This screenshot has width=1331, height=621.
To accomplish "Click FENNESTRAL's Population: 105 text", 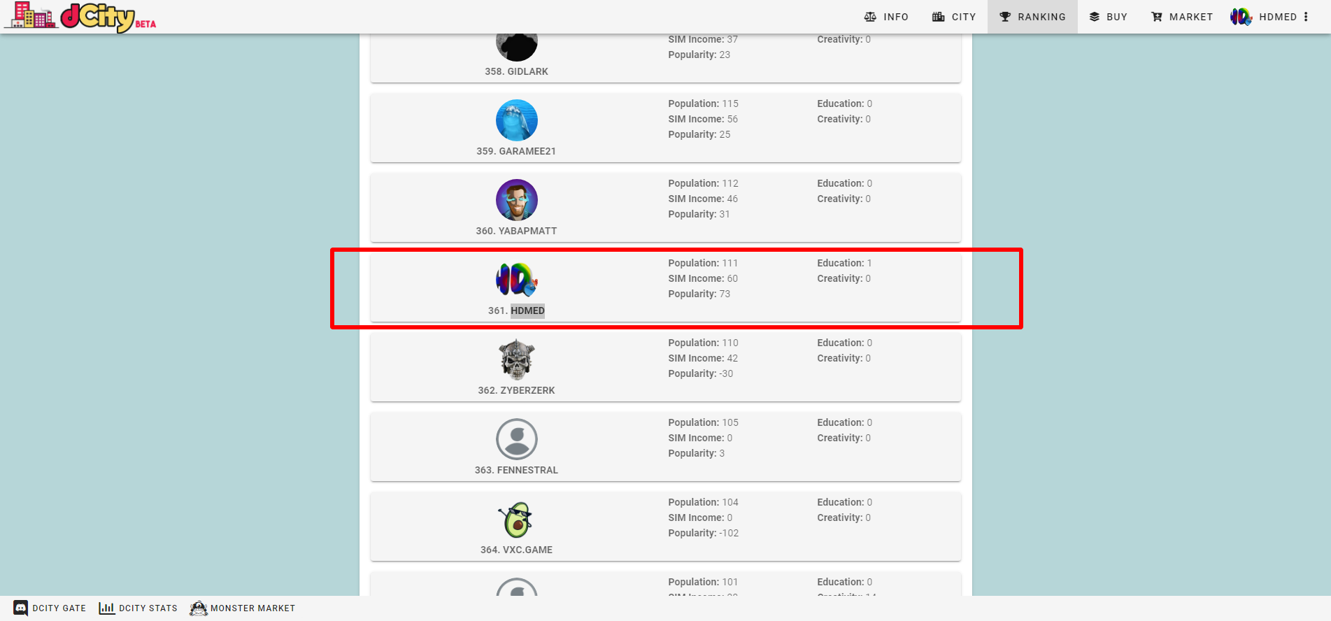I will click(703, 422).
